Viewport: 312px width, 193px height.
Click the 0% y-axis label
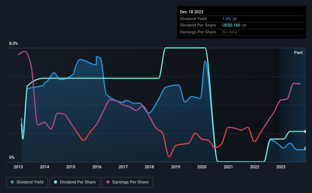pyautogui.click(x=12, y=157)
